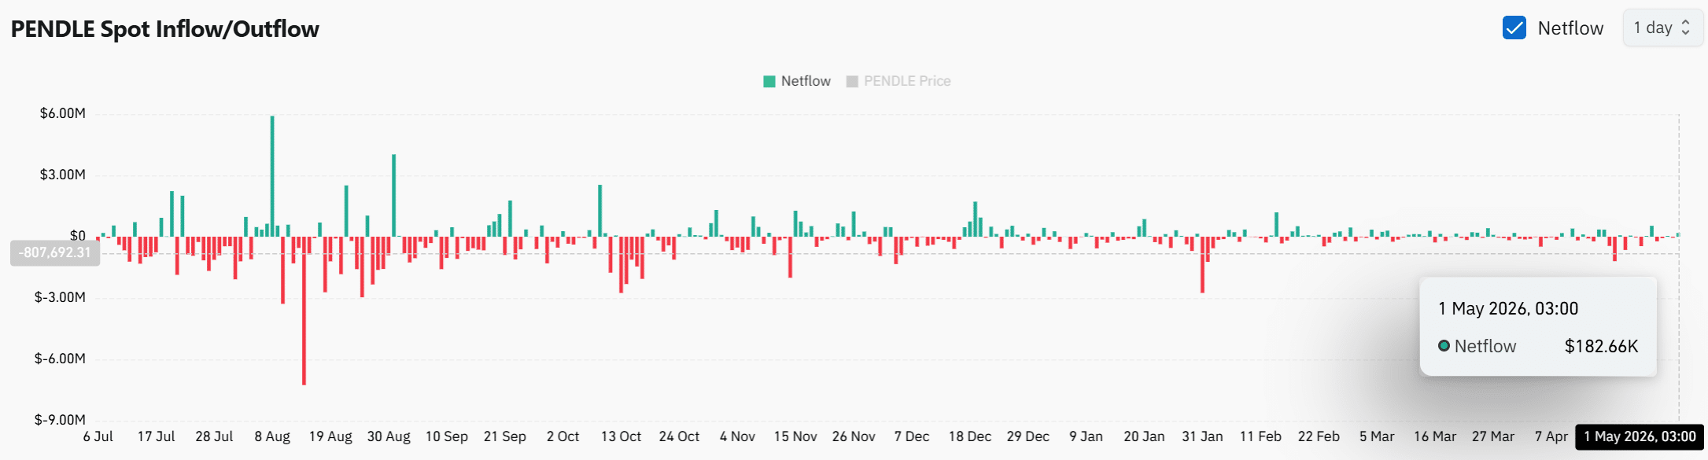The height and width of the screenshot is (460, 1708).
Task: Click the tall green bar at 30 Aug
Action: pyautogui.click(x=393, y=196)
